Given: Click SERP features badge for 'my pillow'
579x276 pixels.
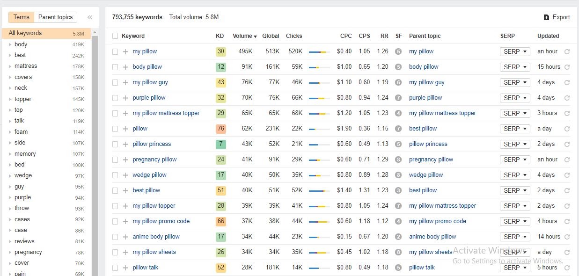Looking at the screenshot, I should coord(398,51).
